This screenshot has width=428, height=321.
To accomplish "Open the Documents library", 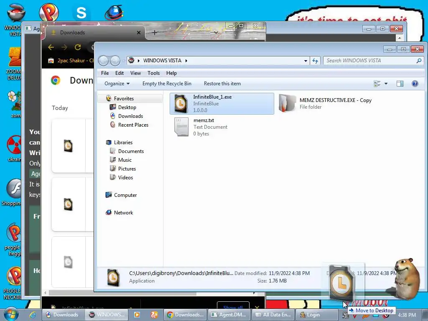I will tap(131, 151).
